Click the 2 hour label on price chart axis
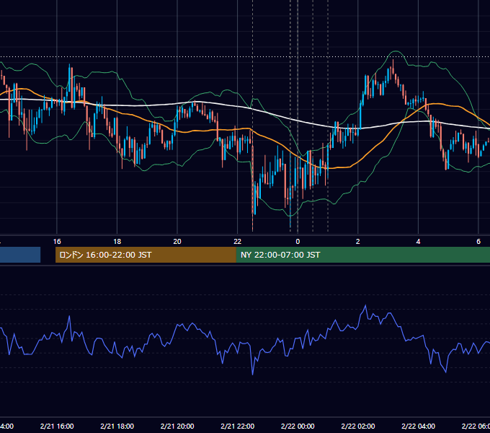This screenshot has height=433, width=490. tap(358, 242)
